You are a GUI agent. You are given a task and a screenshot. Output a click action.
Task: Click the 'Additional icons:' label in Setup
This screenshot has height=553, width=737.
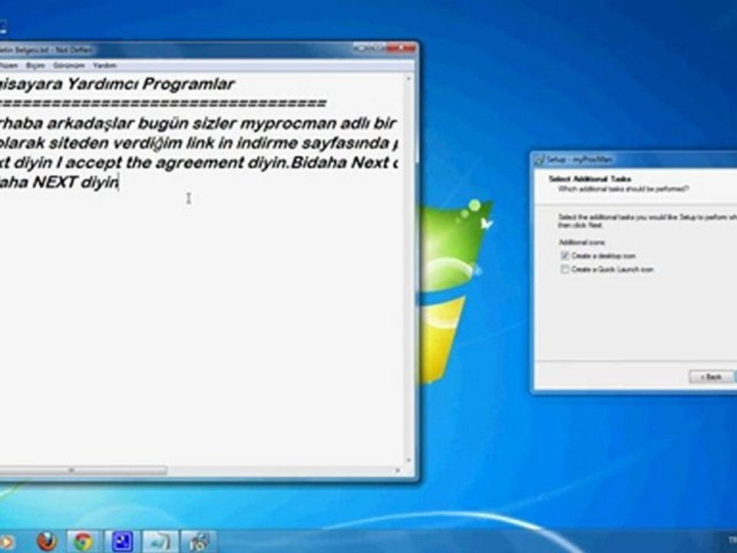tap(583, 242)
